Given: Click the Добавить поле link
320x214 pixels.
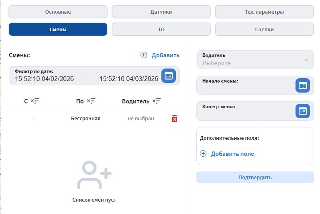Looking at the screenshot, I should click(x=232, y=154).
